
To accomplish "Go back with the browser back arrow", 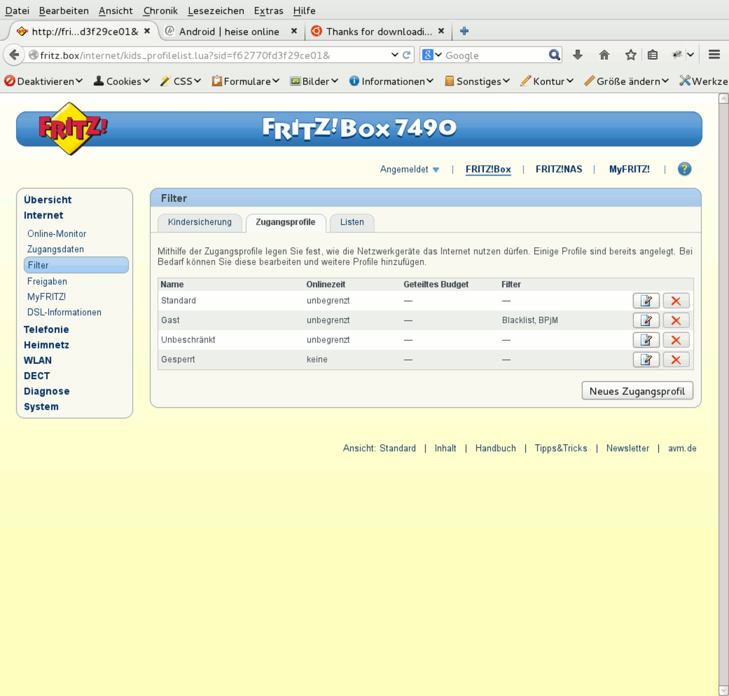I will pos(14,55).
